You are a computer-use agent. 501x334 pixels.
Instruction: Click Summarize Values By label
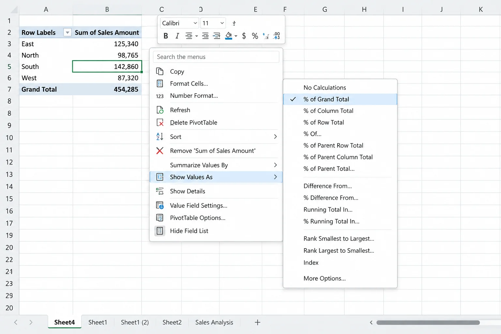coord(199,165)
